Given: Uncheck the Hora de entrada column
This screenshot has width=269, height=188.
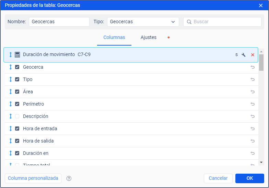Looking at the screenshot, I should [x=17, y=129].
